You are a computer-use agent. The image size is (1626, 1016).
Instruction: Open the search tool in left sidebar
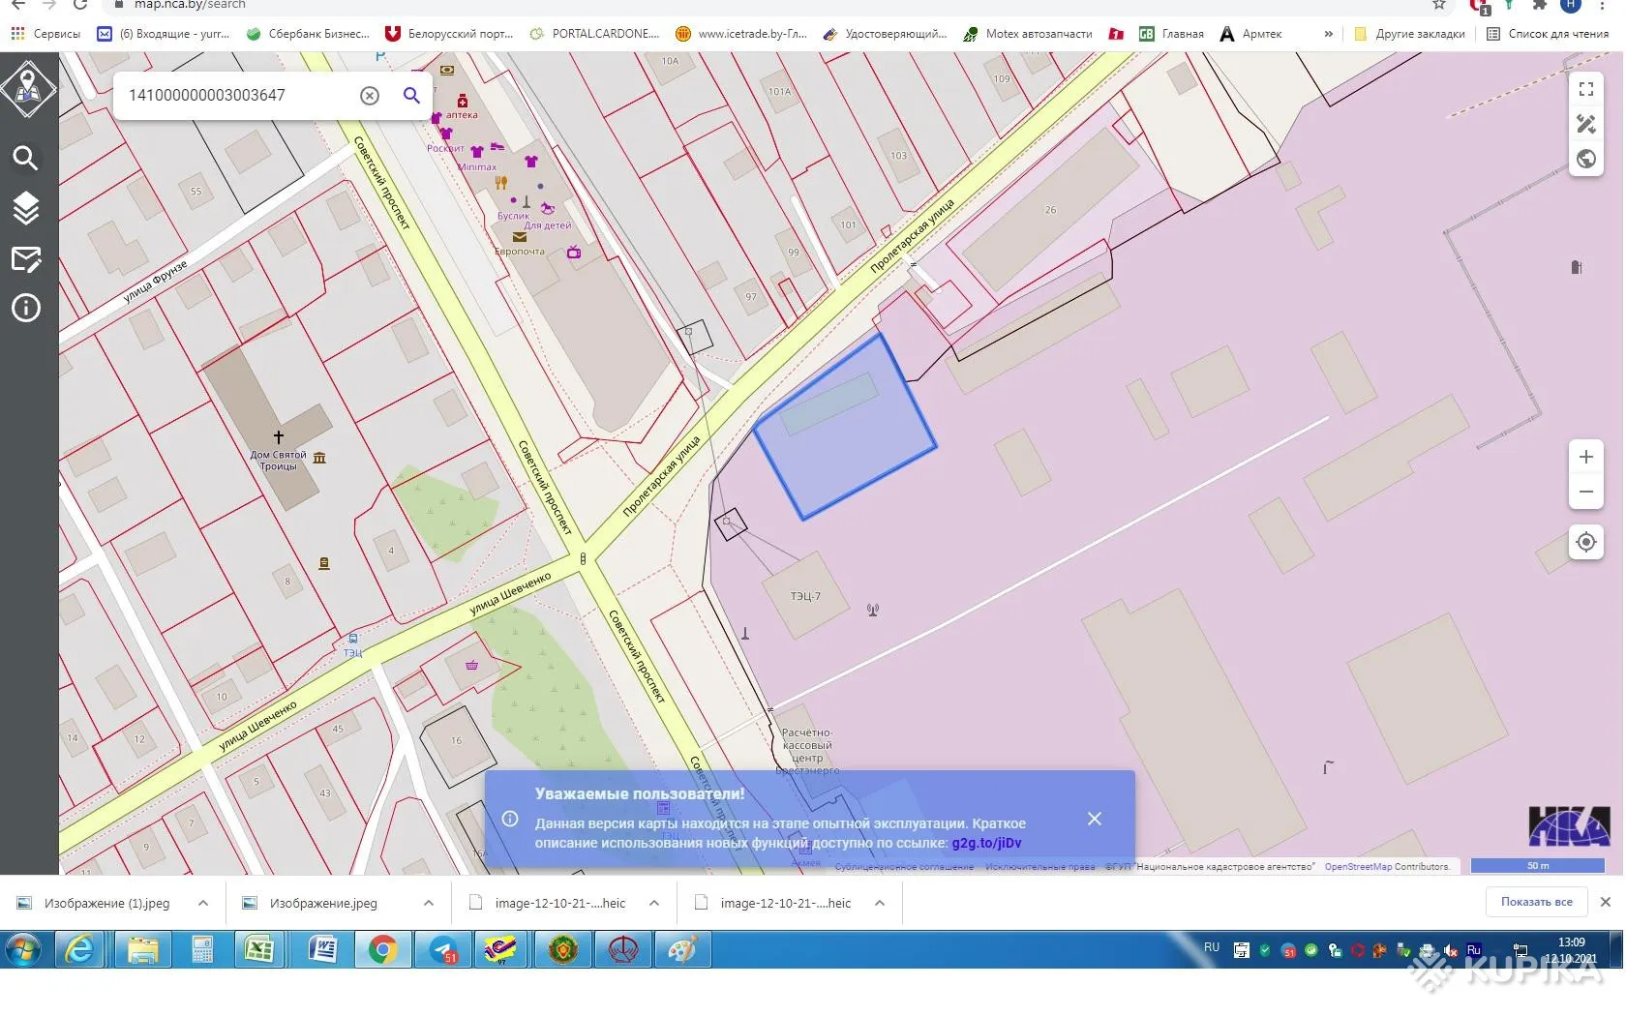pos(25,158)
